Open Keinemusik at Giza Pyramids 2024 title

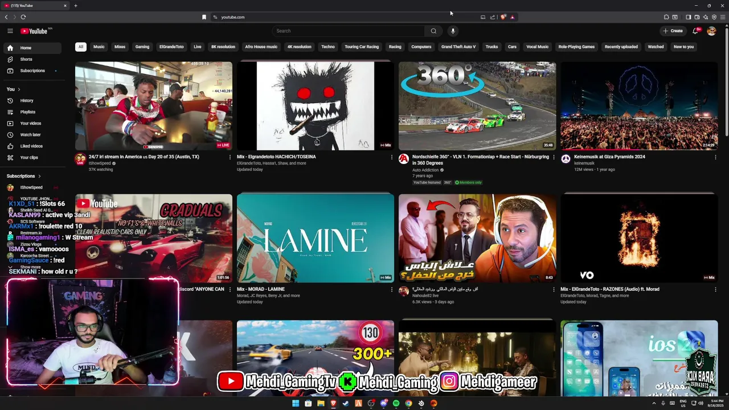pyautogui.click(x=609, y=157)
